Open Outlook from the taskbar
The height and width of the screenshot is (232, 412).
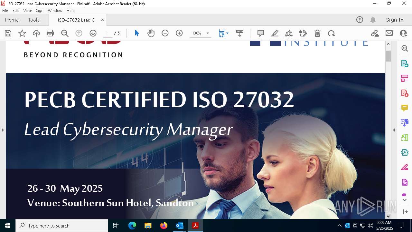point(179,226)
